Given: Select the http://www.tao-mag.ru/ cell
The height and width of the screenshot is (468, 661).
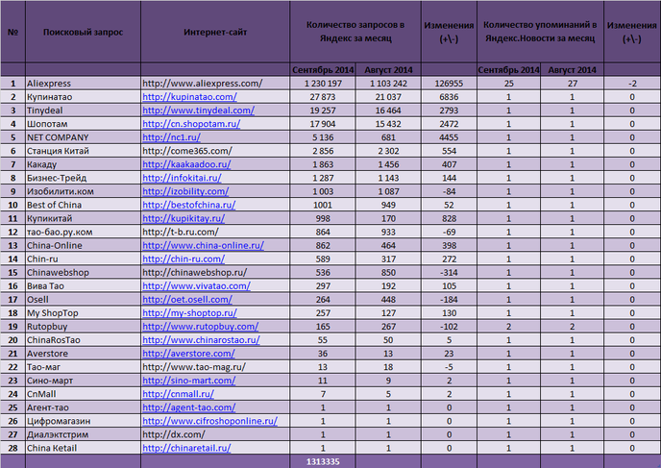Looking at the screenshot, I should [215, 367].
